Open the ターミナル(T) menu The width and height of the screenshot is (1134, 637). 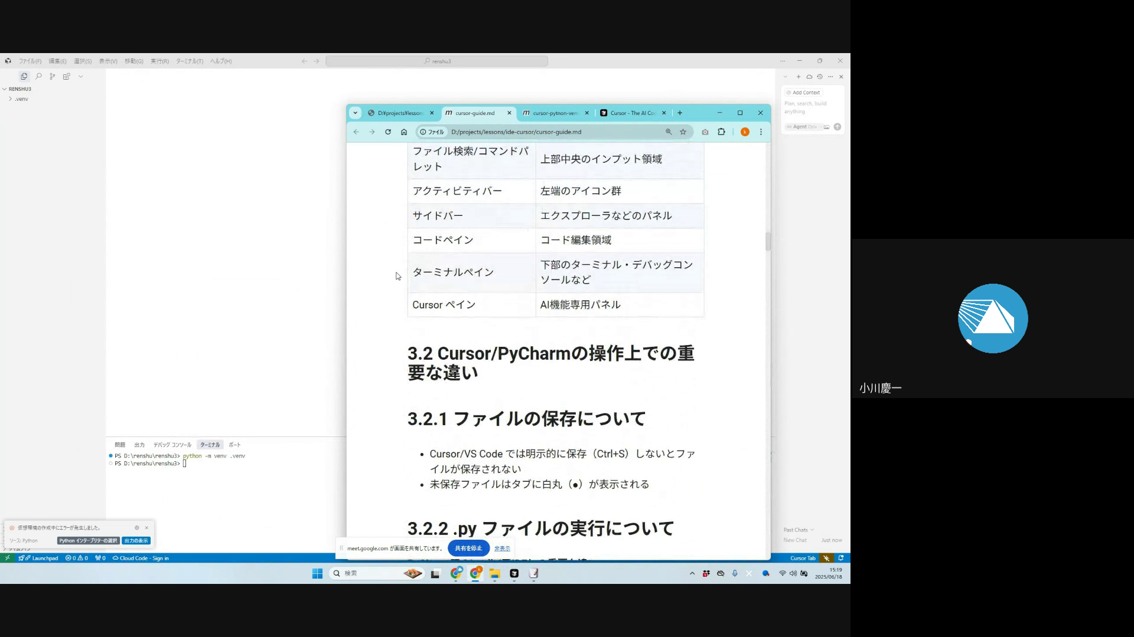coord(189,61)
